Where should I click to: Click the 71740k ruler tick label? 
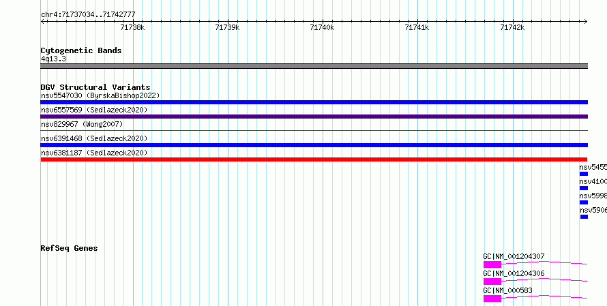click(x=323, y=27)
